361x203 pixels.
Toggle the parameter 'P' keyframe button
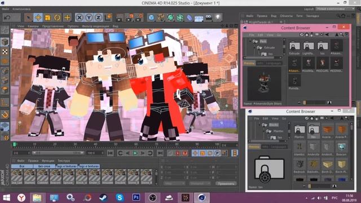click(217, 153)
